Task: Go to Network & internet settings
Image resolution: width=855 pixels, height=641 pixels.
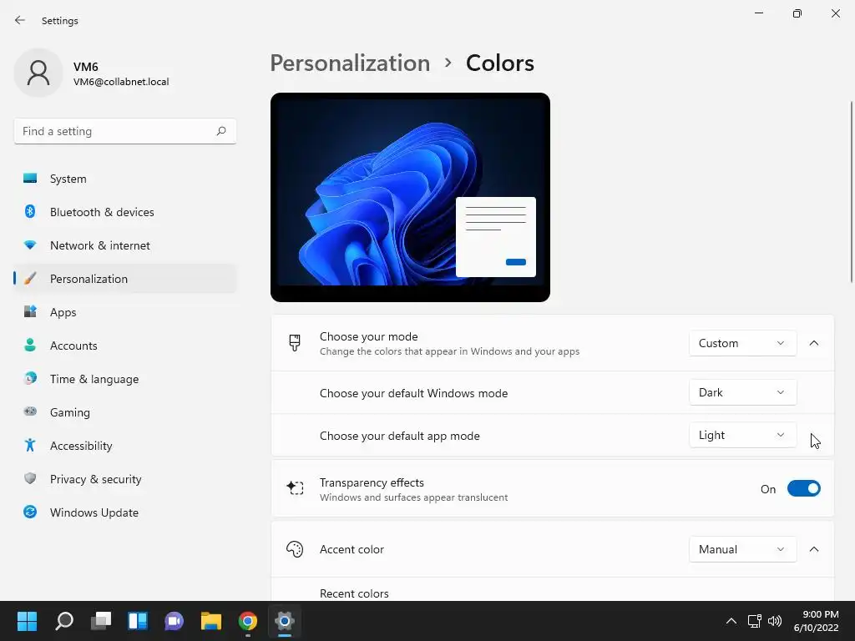Action: (x=125, y=245)
